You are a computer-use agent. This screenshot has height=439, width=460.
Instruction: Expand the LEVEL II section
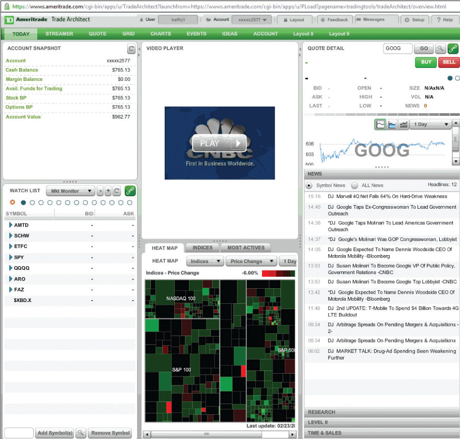(382, 422)
